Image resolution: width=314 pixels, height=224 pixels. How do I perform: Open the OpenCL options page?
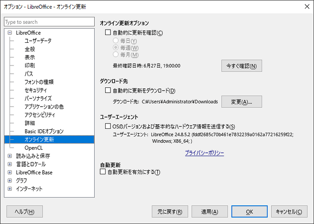click(x=33, y=148)
